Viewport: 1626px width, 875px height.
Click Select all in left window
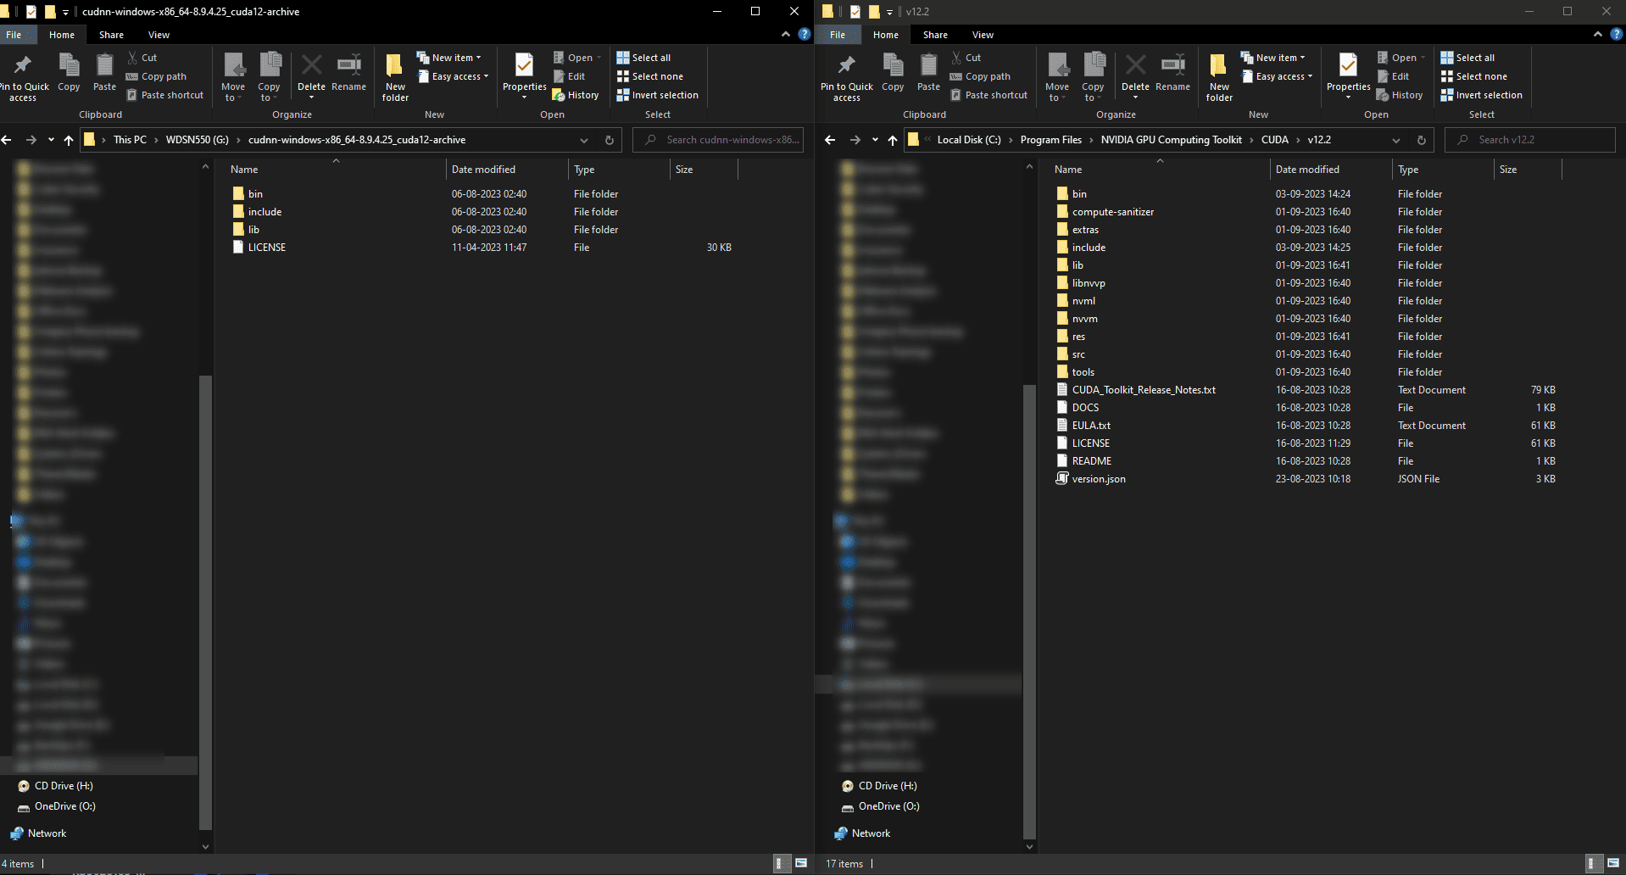click(x=643, y=58)
